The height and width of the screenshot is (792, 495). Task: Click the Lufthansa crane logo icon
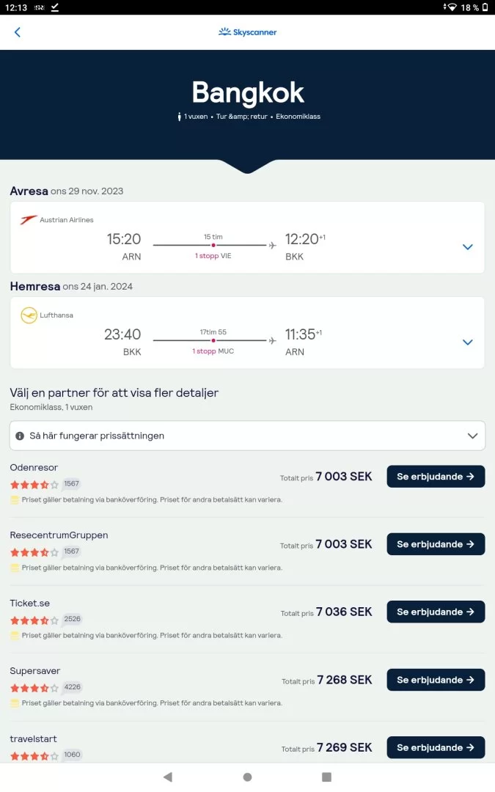point(29,315)
